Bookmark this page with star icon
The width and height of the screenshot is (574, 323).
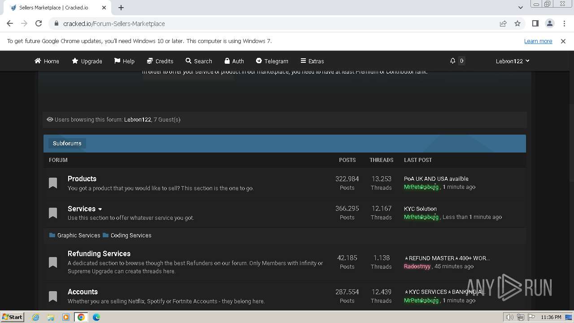point(517,23)
